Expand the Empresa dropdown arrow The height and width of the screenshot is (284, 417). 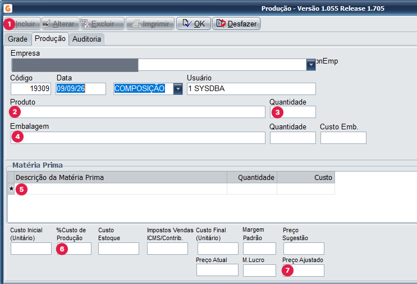[x=310, y=65]
